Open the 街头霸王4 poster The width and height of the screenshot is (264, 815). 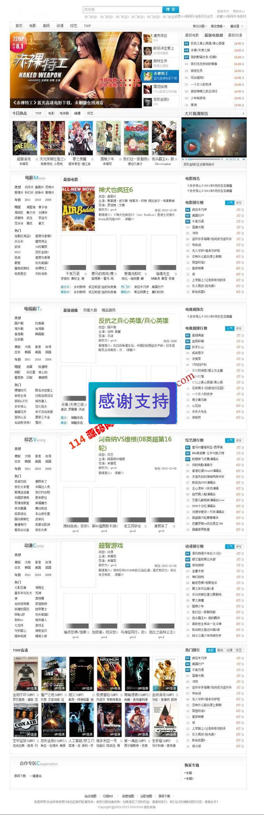click(164, 138)
